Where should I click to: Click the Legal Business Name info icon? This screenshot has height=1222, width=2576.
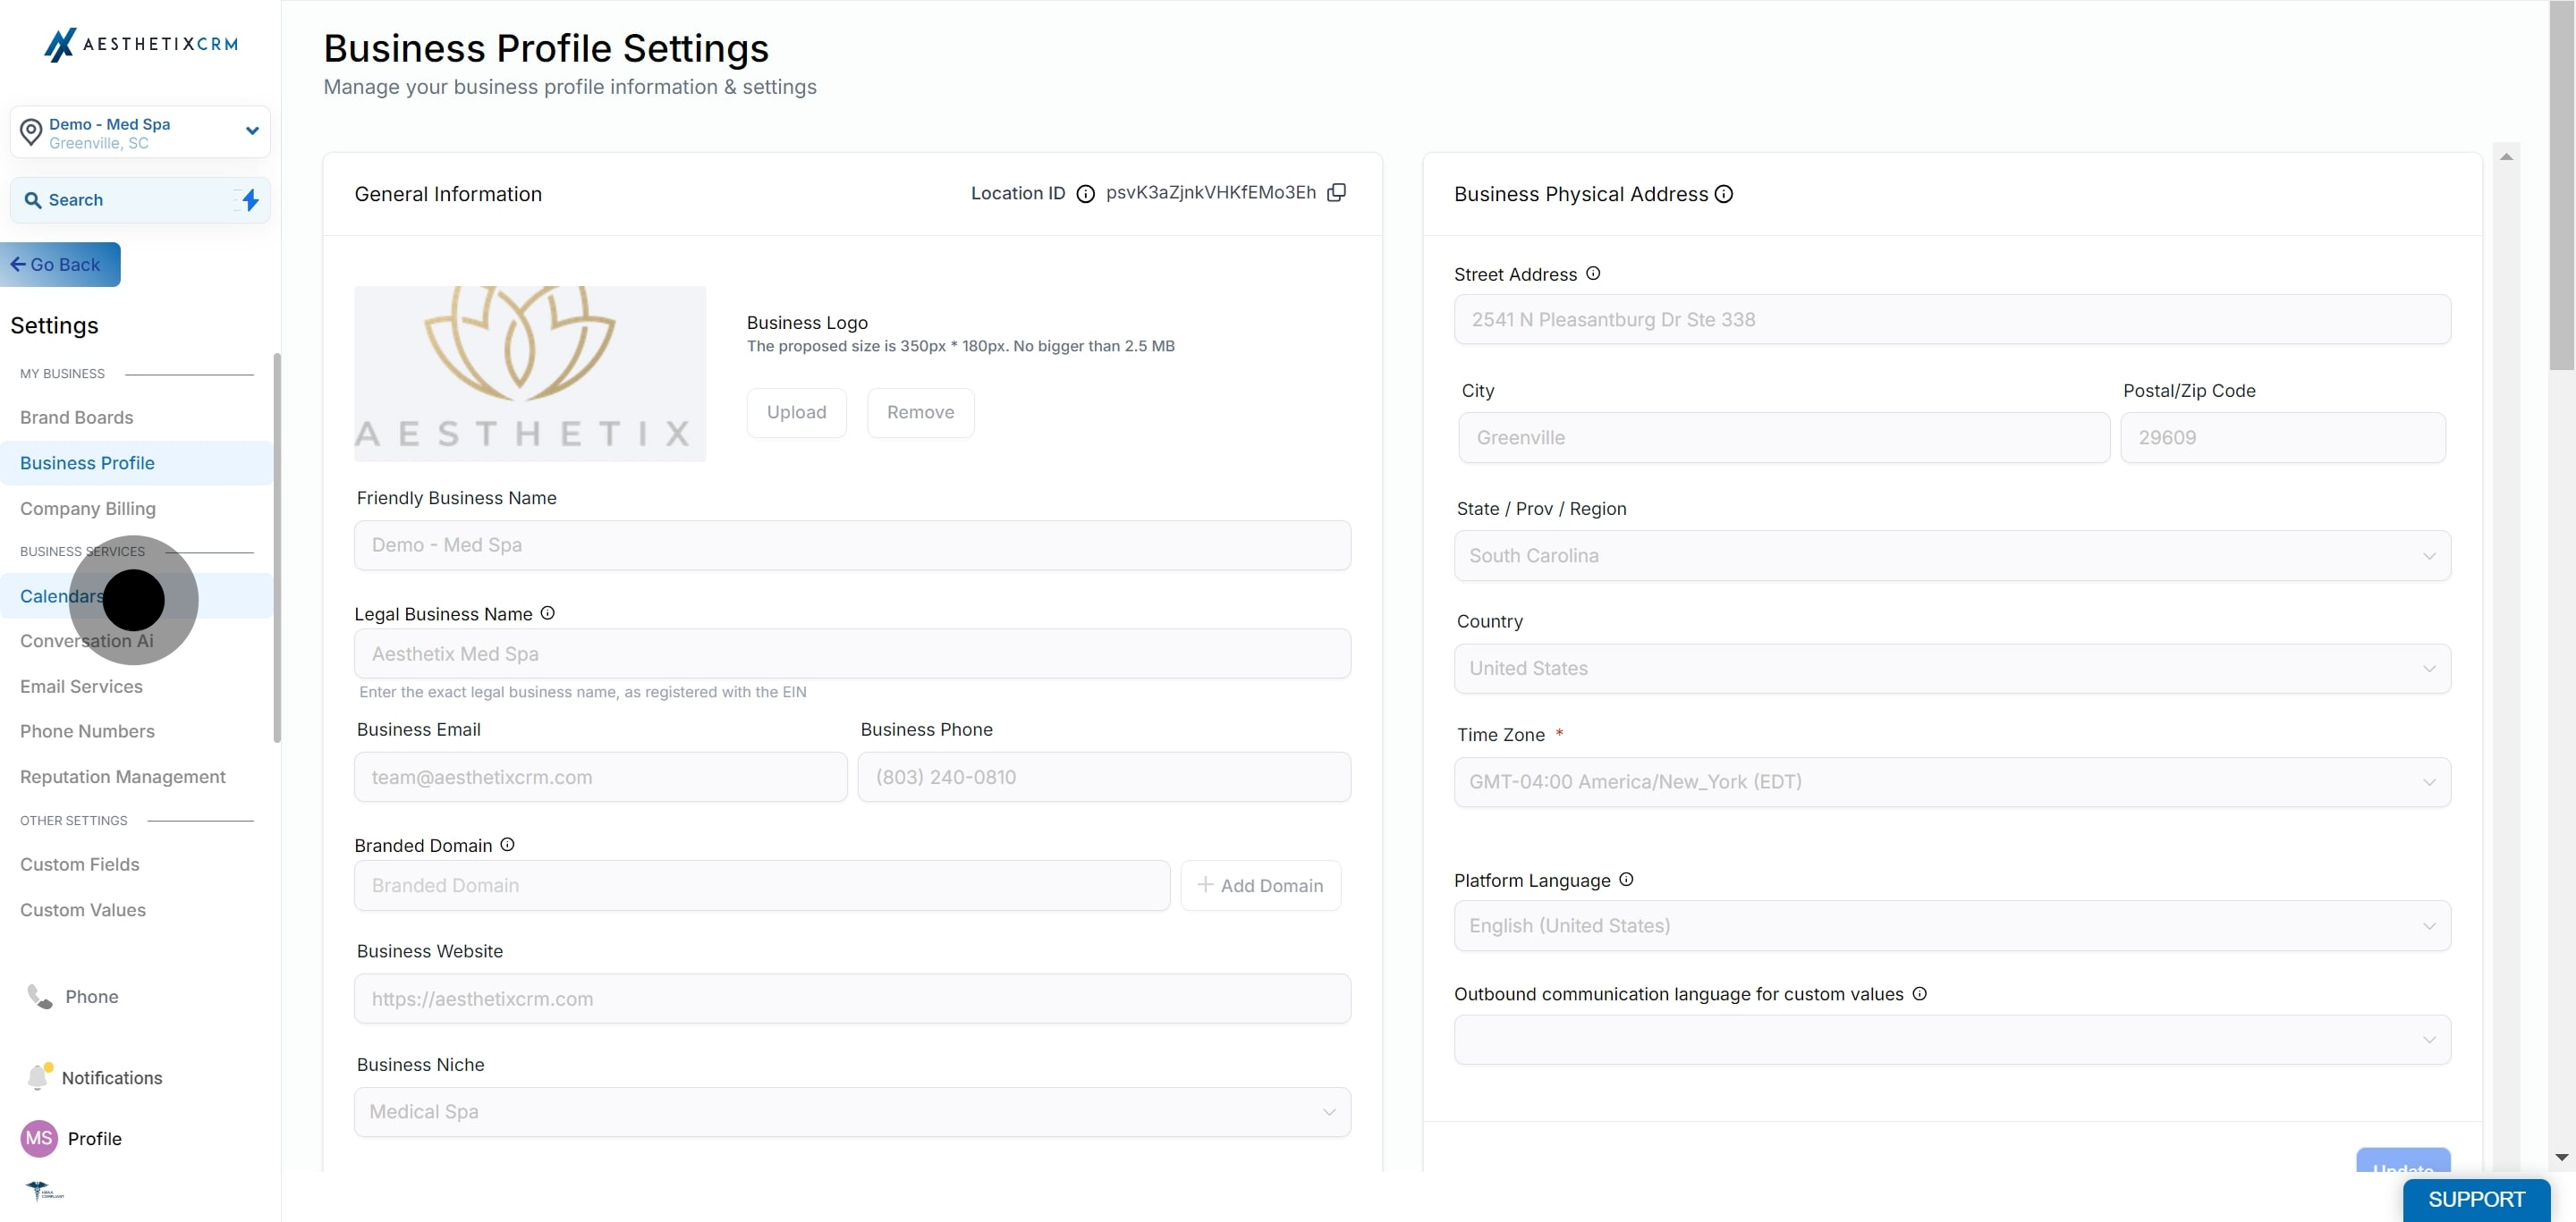pos(547,613)
